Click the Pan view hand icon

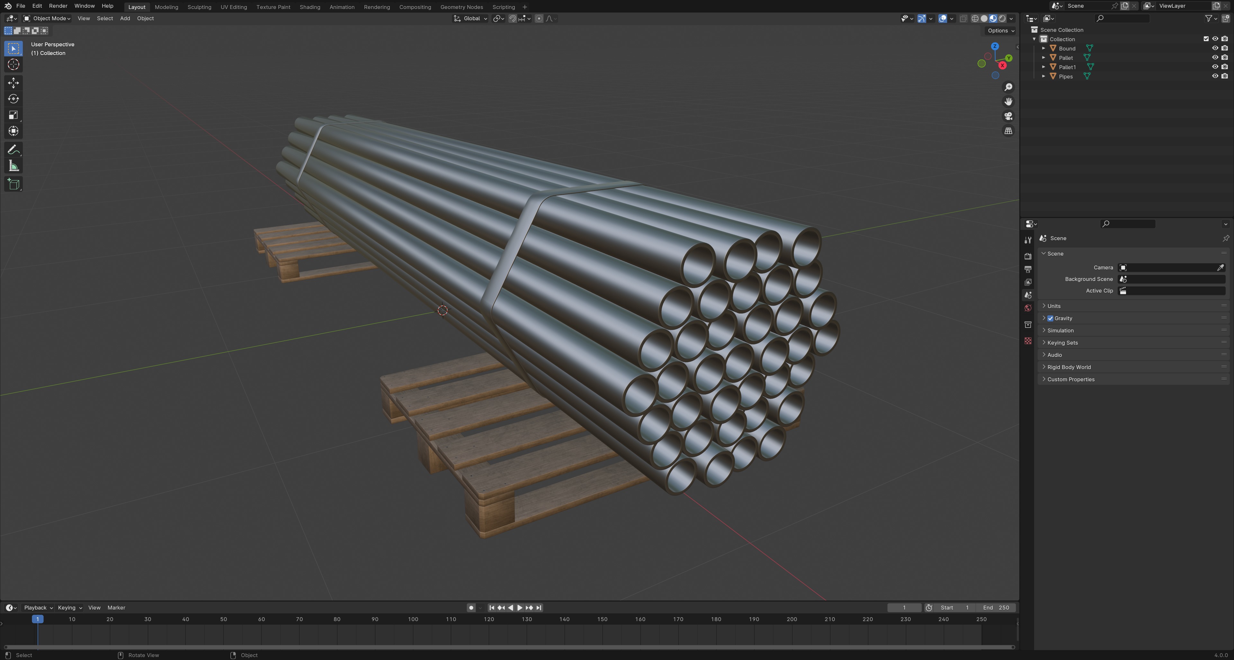click(x=1008, y=102)
